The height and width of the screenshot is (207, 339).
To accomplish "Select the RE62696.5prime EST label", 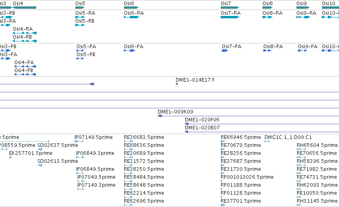I will (144, 201).
